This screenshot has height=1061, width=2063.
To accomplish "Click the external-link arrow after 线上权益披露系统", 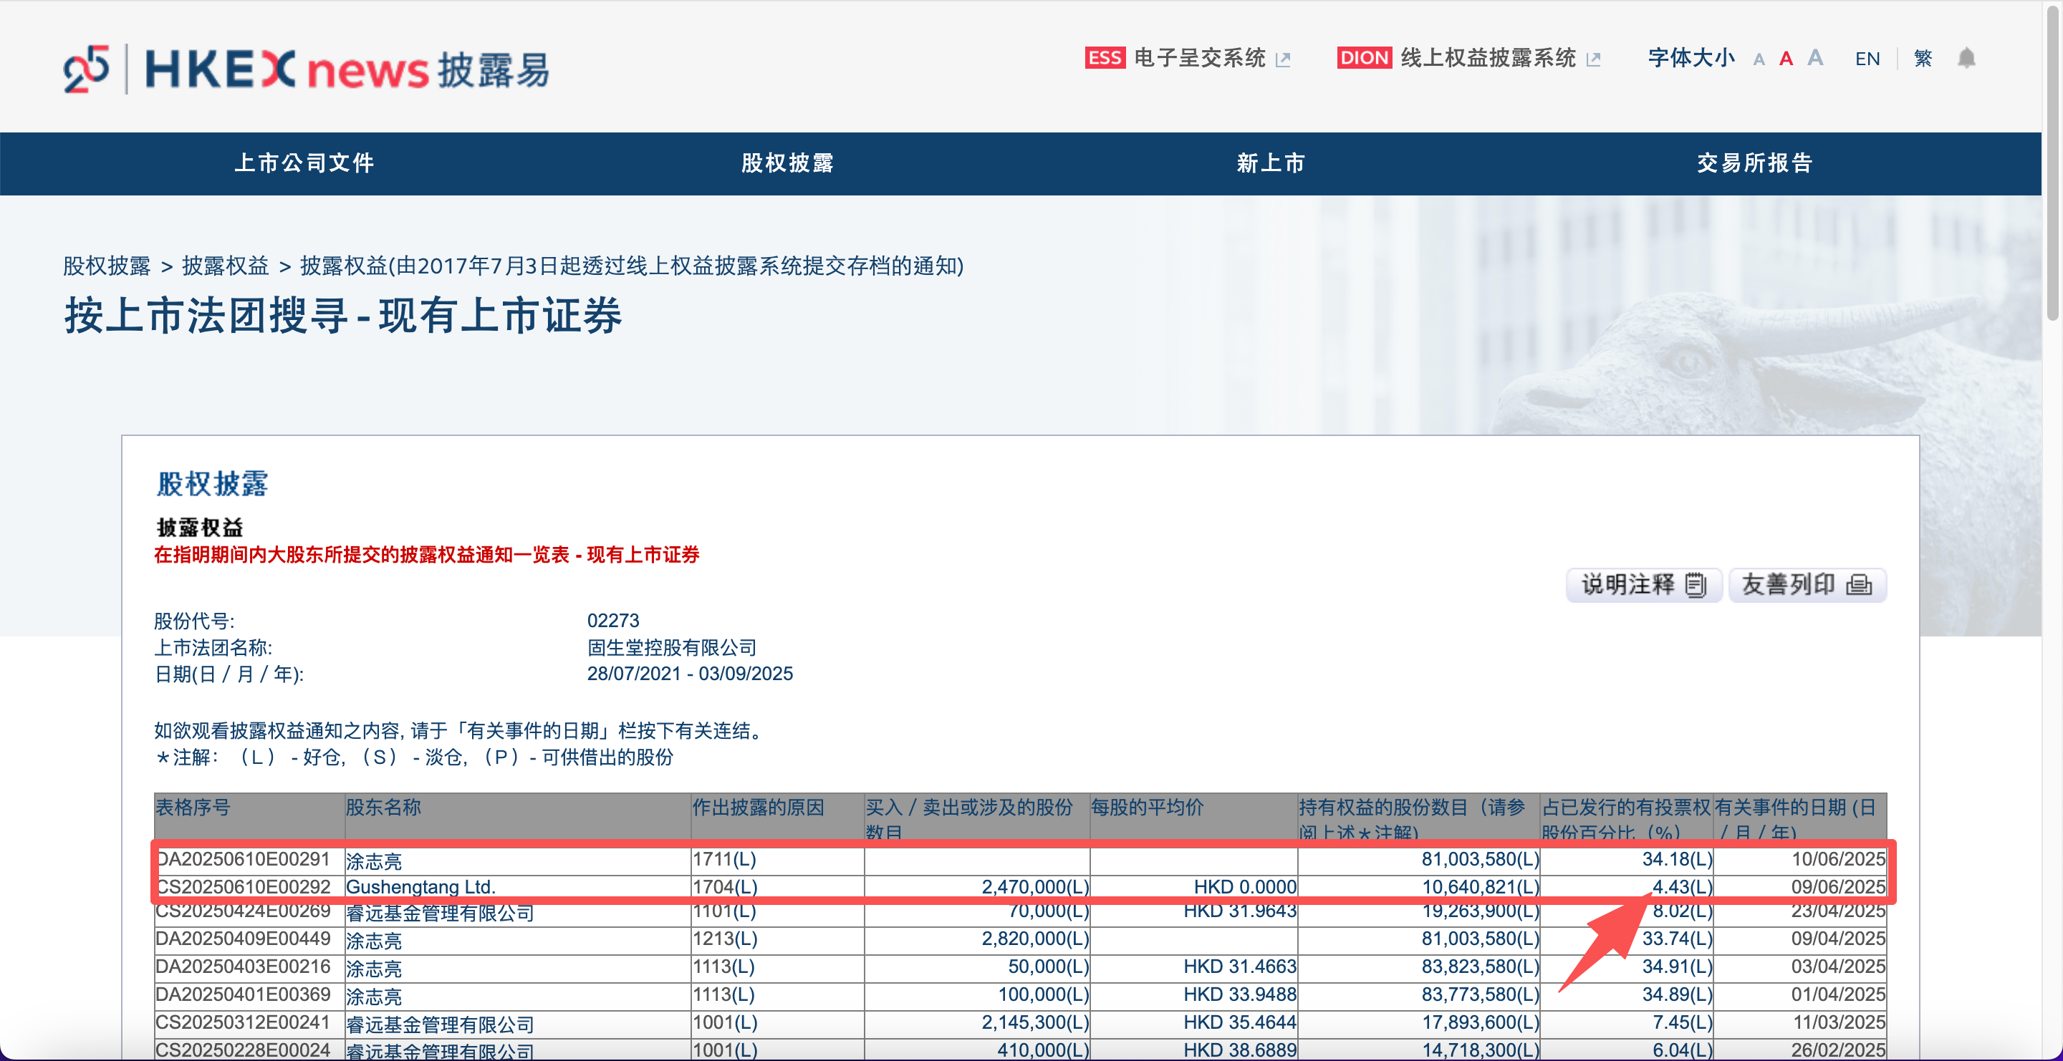I will (x=1593, y=59).
